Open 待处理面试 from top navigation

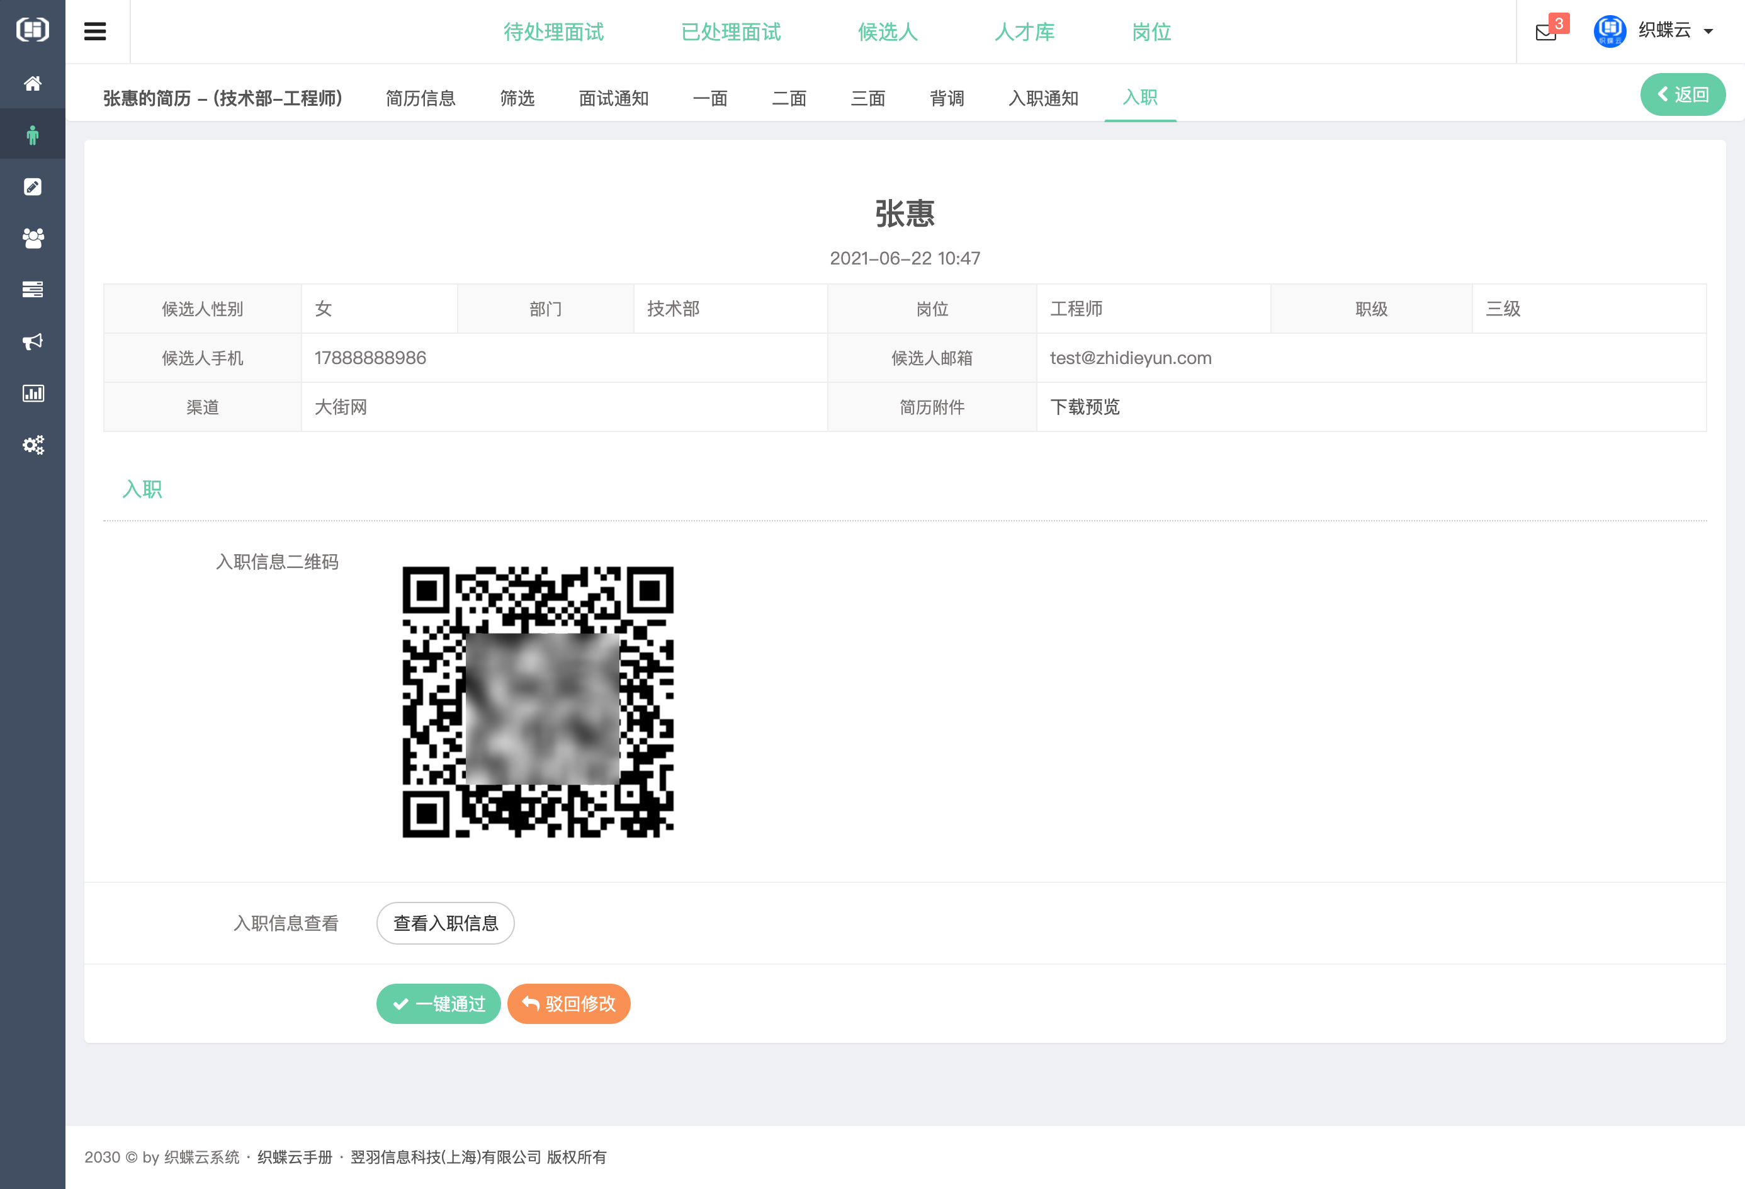coord(553,32)
